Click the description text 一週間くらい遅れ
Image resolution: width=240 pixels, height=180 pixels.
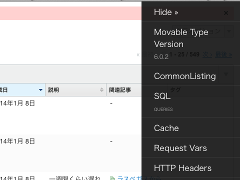pos(74,177)
